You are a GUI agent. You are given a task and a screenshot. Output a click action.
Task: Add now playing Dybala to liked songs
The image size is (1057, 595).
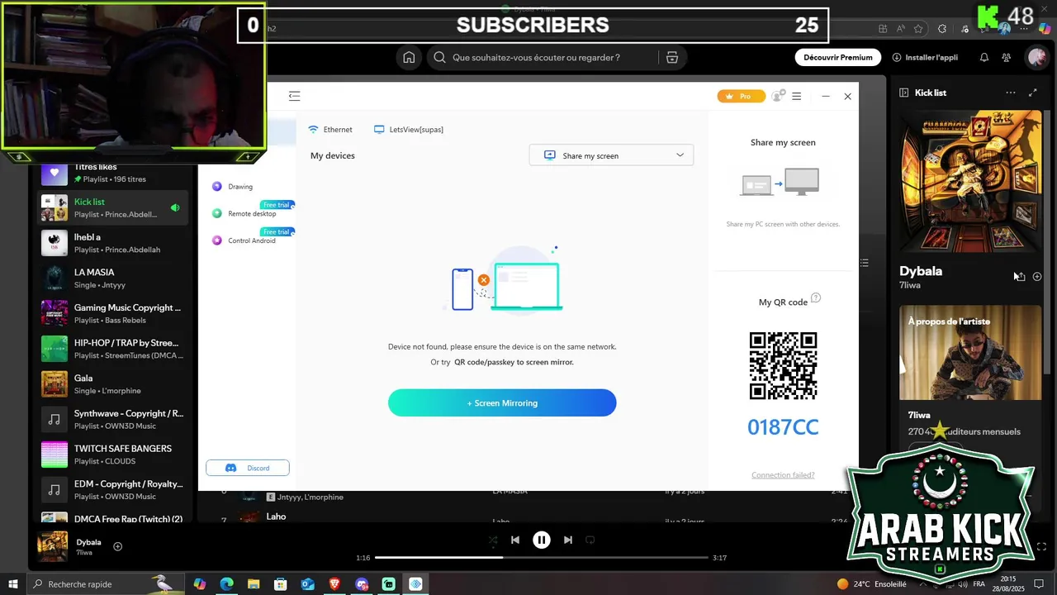(117, 546)
